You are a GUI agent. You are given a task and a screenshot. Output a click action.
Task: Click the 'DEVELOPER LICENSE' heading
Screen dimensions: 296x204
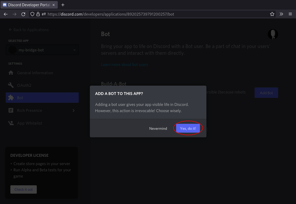[x=30, y=155]
